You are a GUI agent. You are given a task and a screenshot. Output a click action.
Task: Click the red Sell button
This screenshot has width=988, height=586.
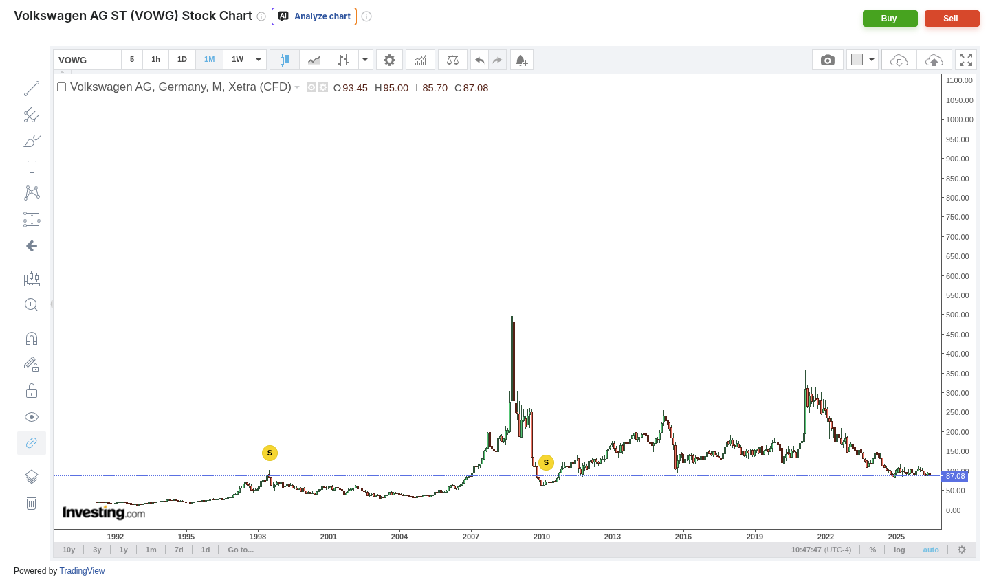952,19
